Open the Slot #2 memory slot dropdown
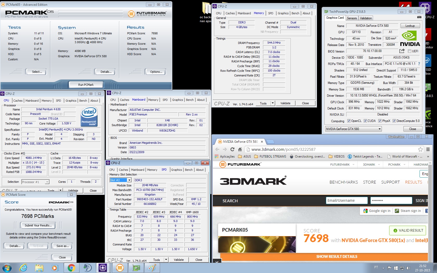The width and height of the screenshot is (437, 273). (x=121, y=180)
